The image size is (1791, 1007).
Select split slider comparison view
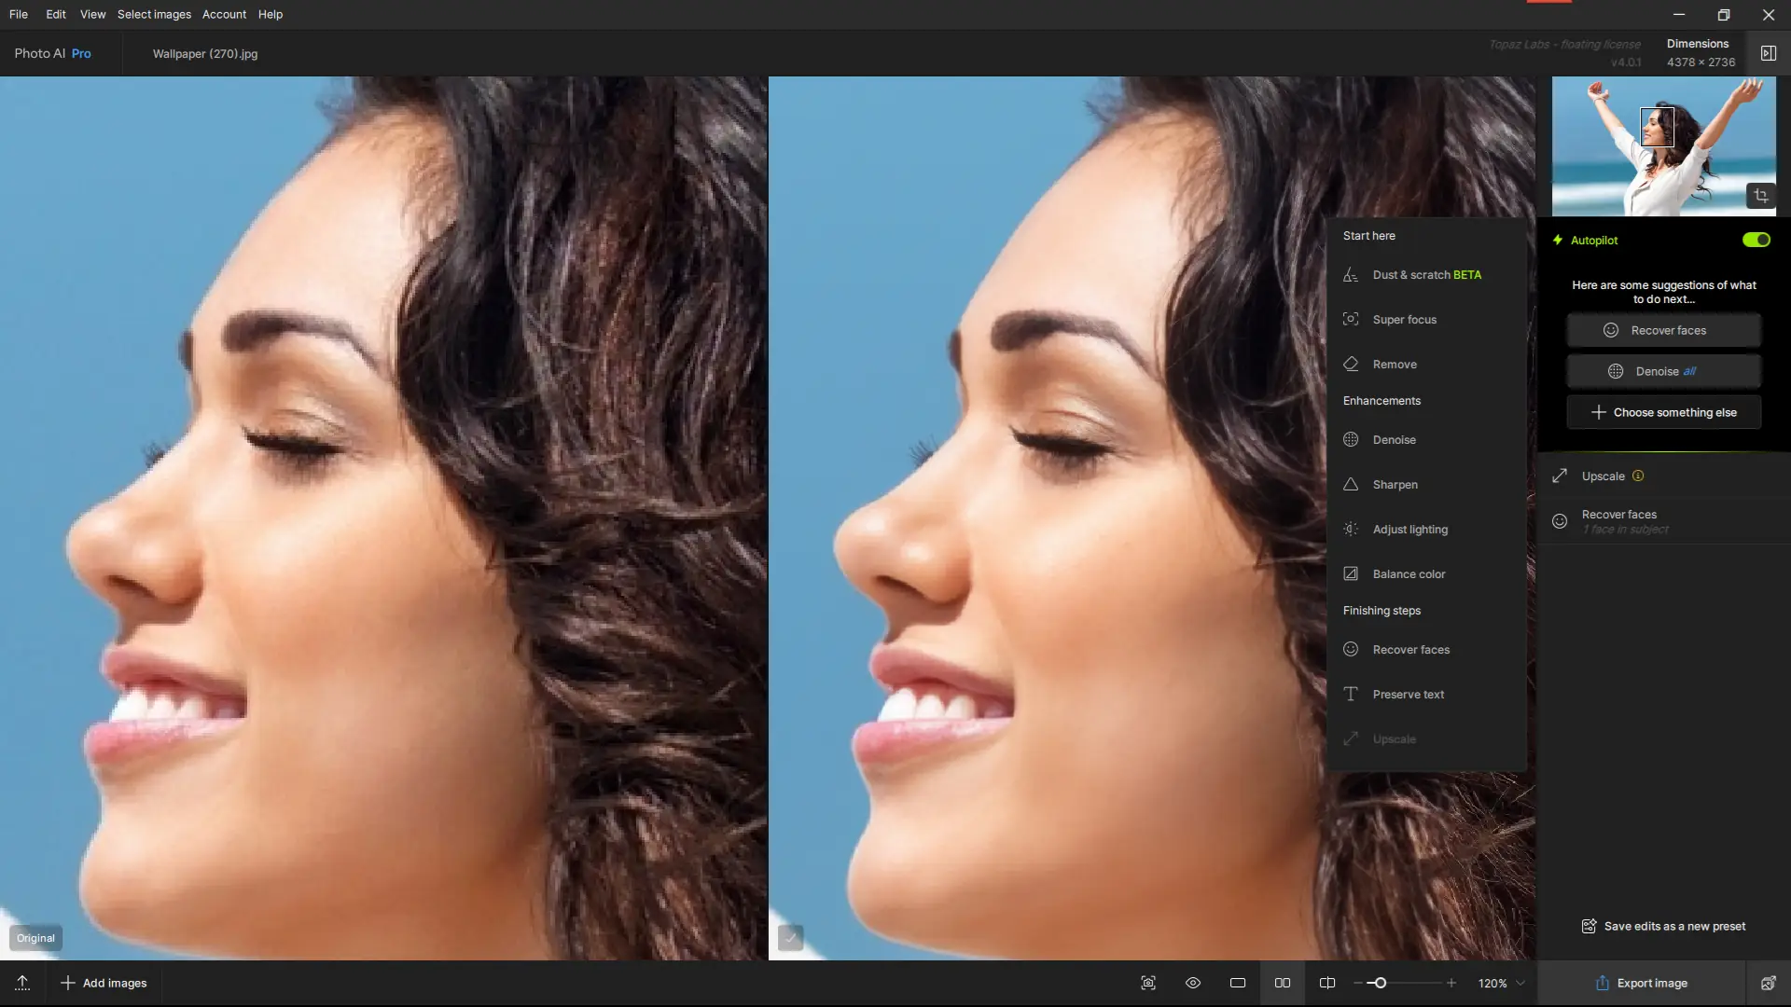tap(1327, 983)
